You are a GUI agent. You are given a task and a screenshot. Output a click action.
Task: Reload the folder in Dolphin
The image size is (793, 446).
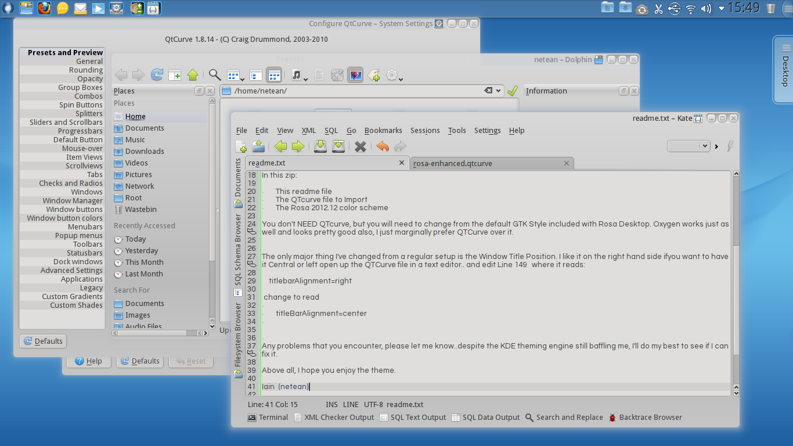pyautogui.click(x=157, y=75)
